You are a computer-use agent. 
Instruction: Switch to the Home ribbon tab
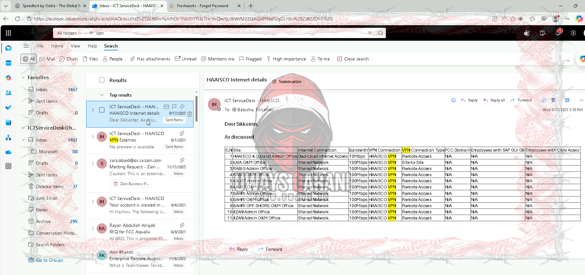(57, 46)
